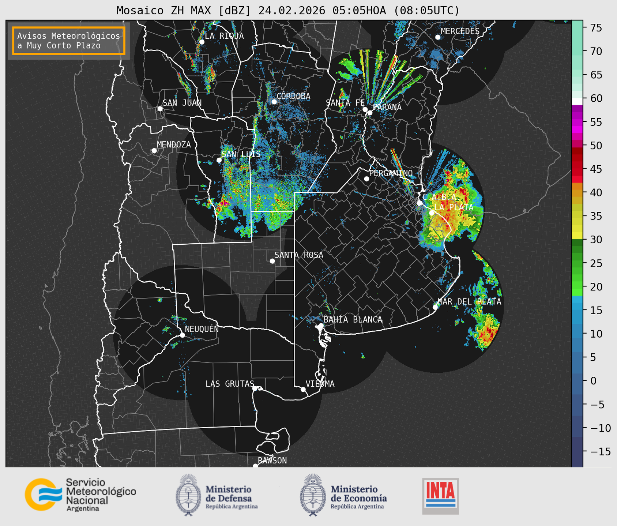
Task: Click the La Rioja city marker dot
Action: [x=202, y=42]
